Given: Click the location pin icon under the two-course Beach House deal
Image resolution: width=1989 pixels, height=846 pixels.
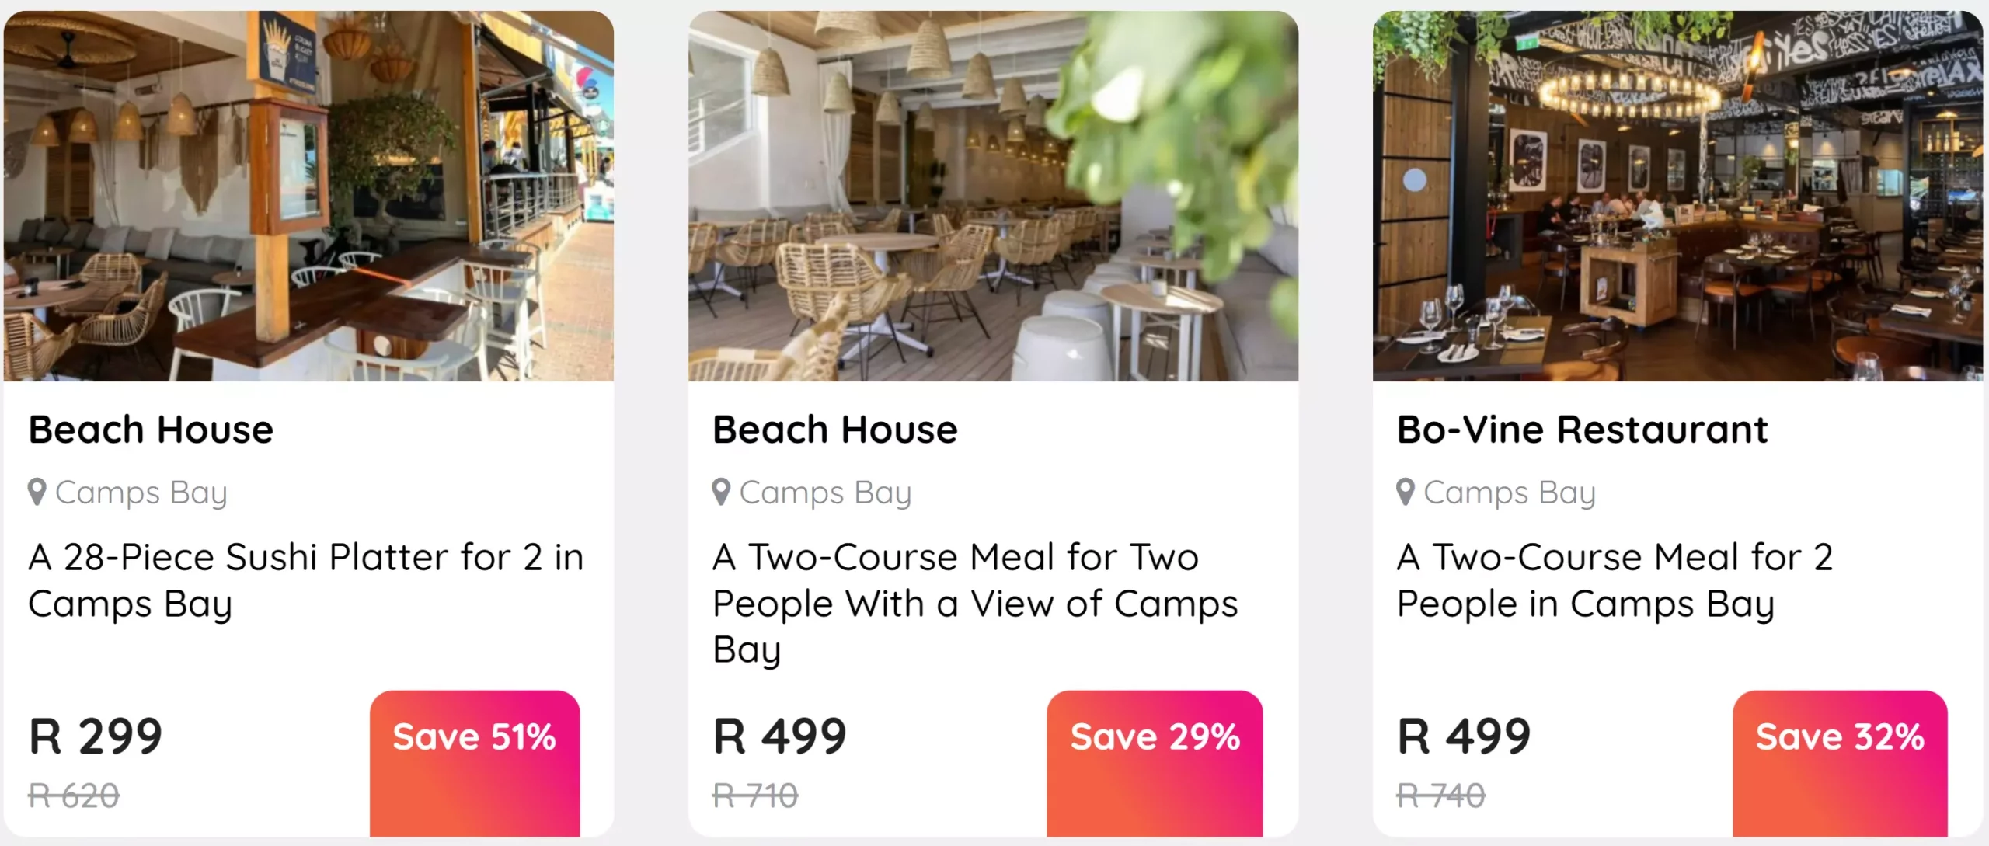Looking at the screenshot, I should [x=721, y=491].
